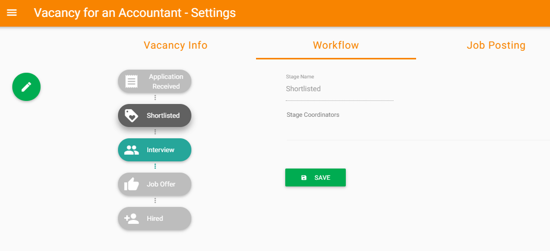550x251 pixels.
Task: Select the Workflow tab
Action: (x=336, y=45)
